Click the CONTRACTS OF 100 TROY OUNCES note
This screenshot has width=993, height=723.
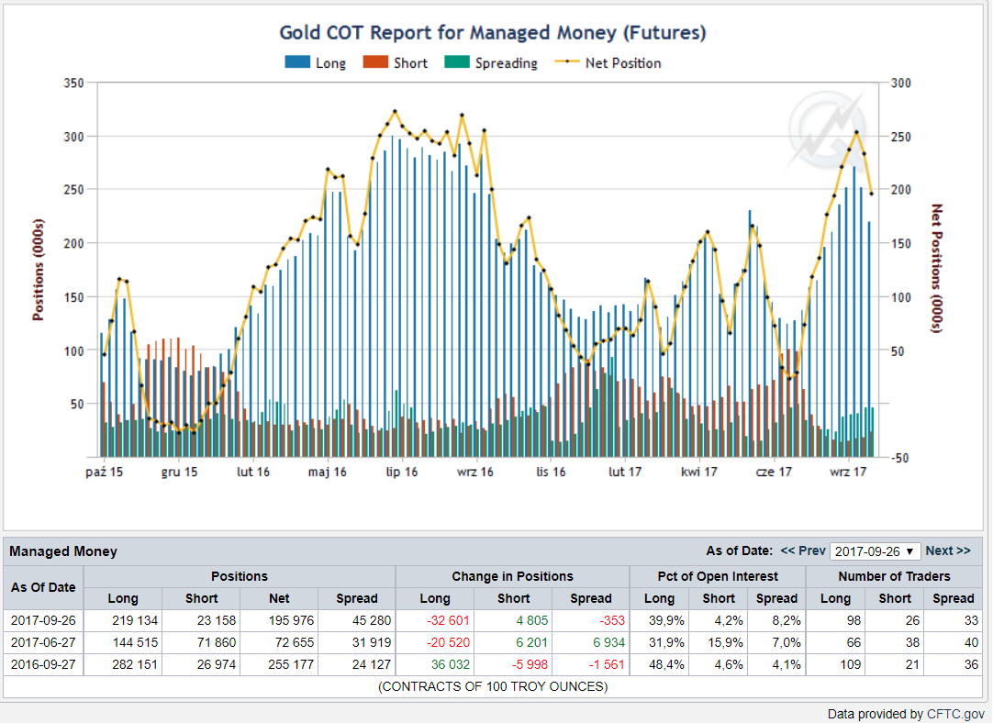493,687
